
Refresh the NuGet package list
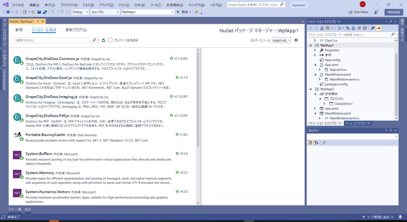[x=104, y=40]
